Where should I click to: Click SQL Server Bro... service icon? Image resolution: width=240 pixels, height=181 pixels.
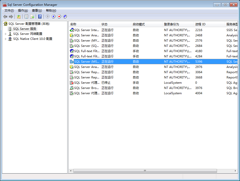pos(72,88)
